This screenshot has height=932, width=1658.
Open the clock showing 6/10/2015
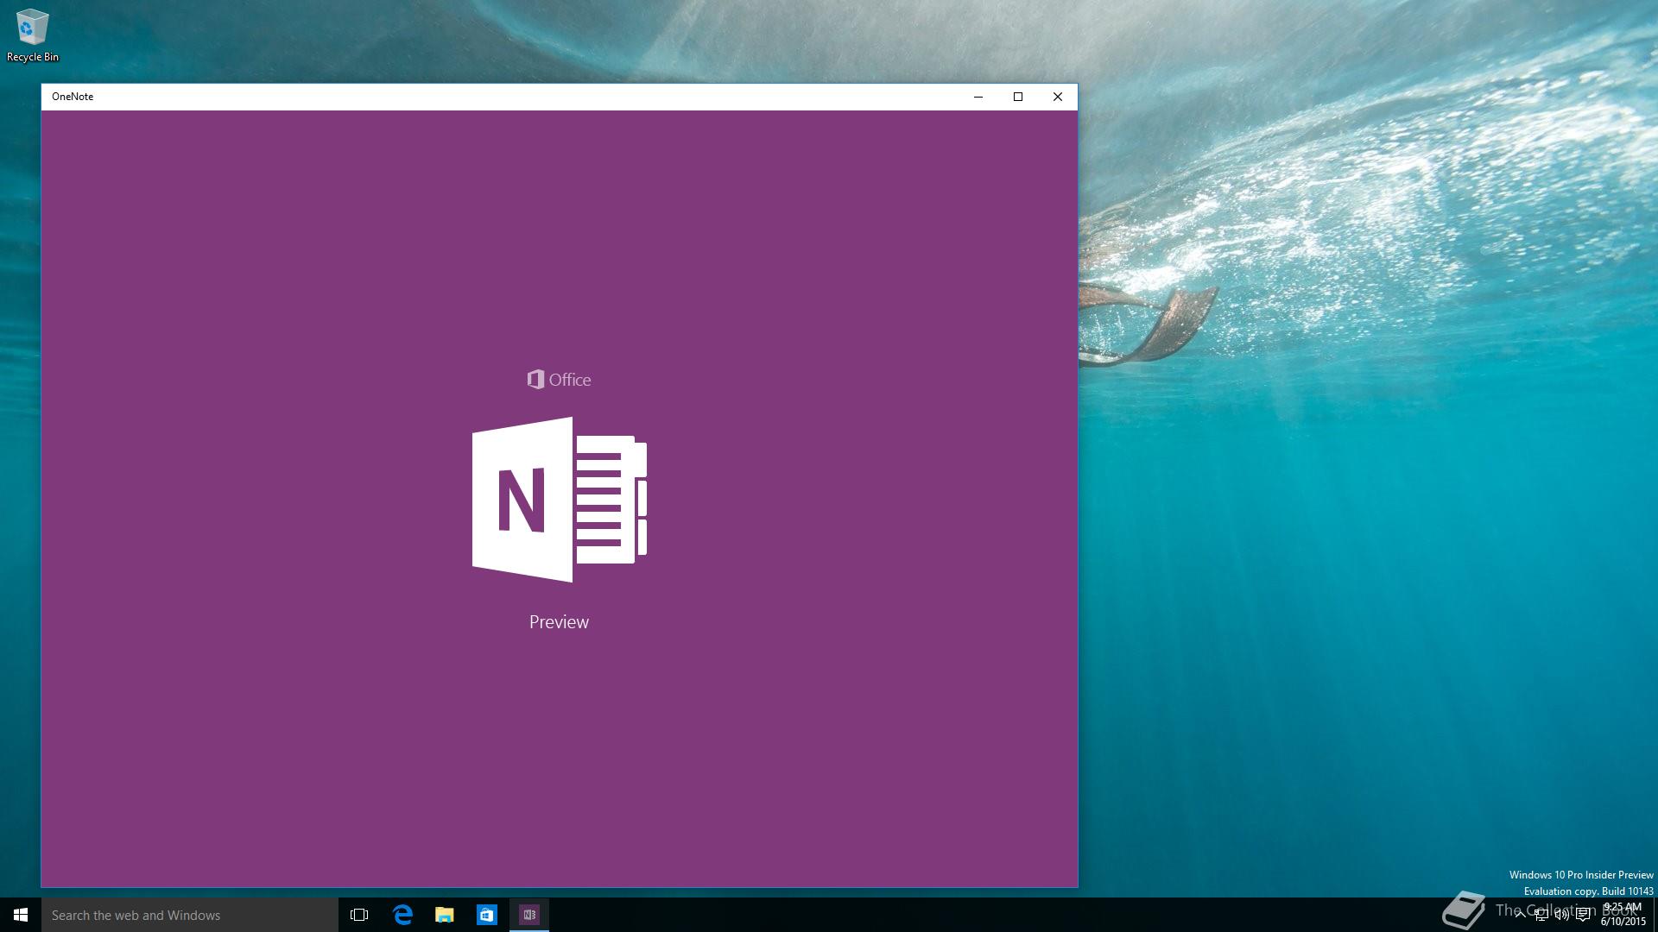coord(1623,915)
